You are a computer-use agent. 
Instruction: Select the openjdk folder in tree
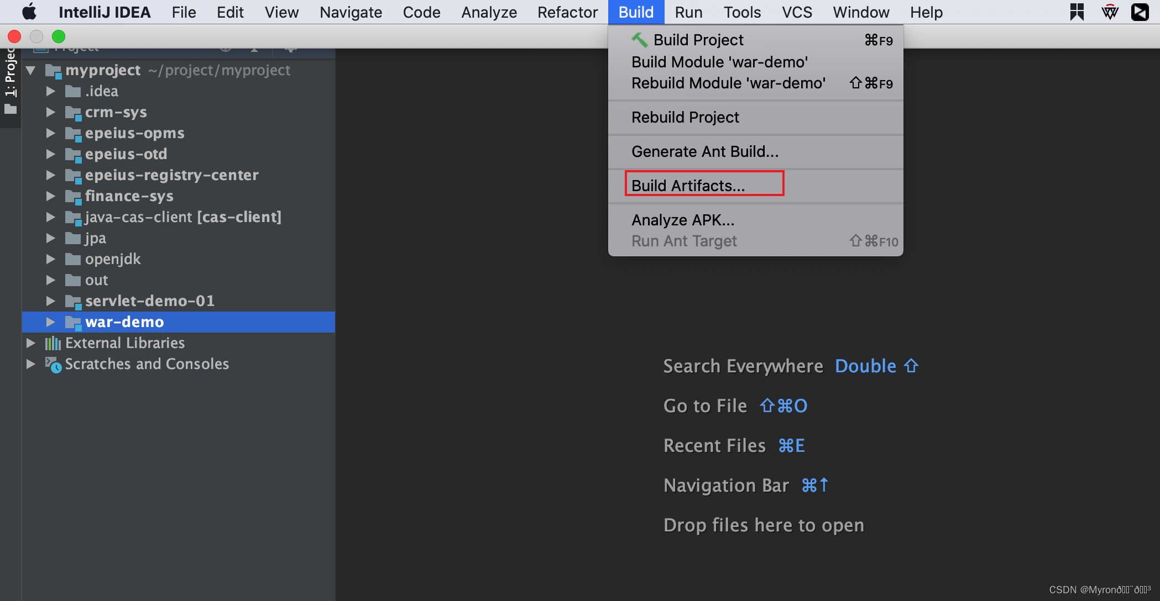coord(113,259)
